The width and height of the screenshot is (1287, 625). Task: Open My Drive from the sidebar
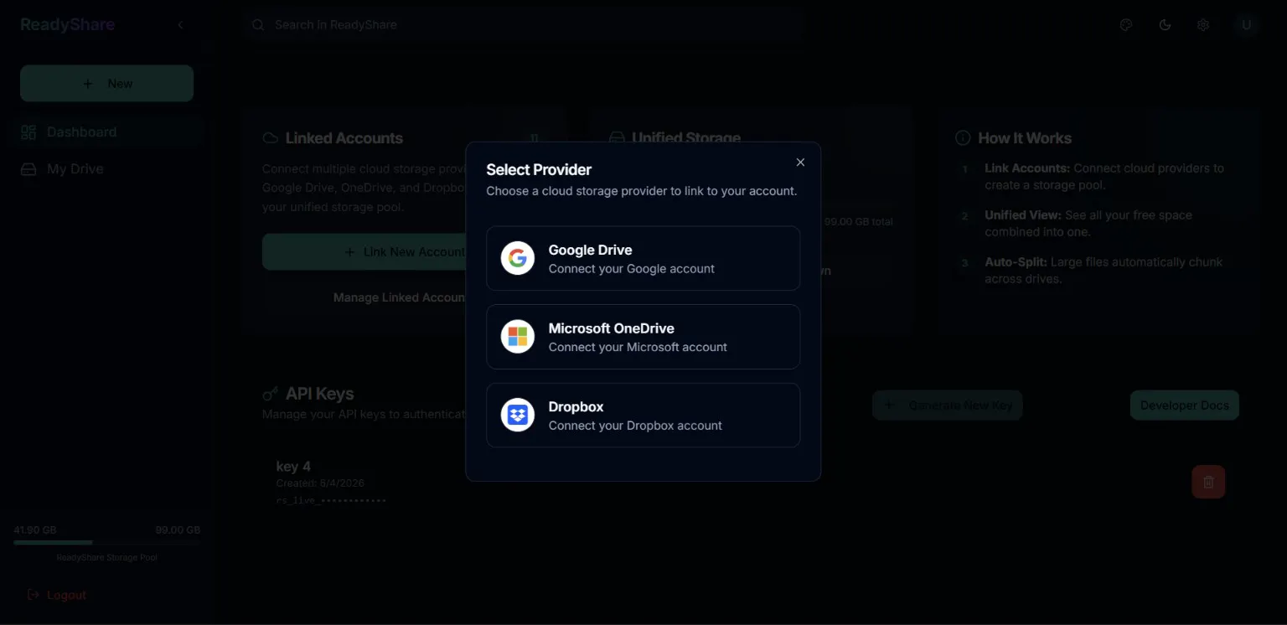point(106,169)
